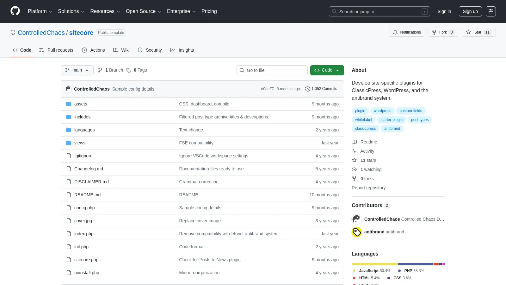Viewport: 506px width, 285px height.
Task: Expand the Resources menu
Action: [x=105, y=11]
